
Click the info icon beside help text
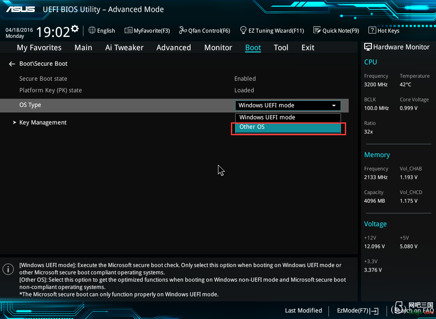8,269
